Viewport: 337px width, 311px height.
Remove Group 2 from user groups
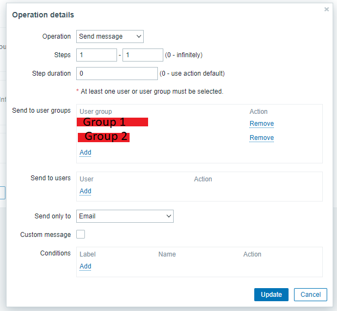[x=261, y=138]
